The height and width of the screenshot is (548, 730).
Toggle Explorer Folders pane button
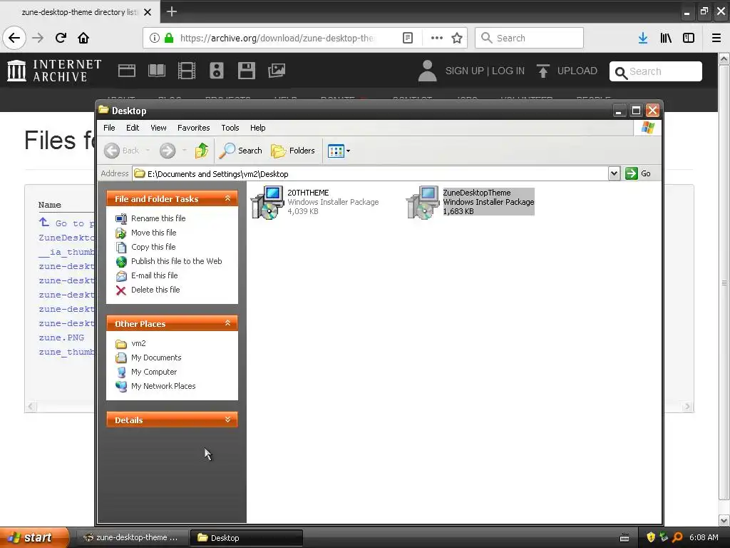tap(293, 151)
